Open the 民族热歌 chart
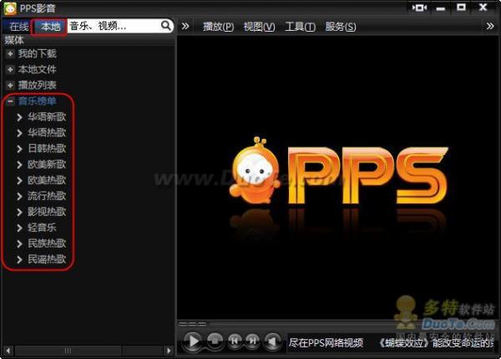The height and width of the screenshot is (359, 501). click(x=47, y=243)
